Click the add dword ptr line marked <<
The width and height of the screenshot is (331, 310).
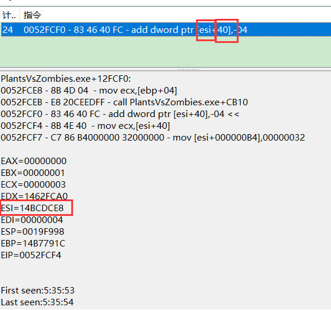[120, 114]
